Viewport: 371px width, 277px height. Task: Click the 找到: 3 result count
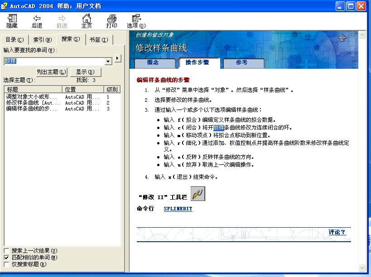tap(86, 80)
